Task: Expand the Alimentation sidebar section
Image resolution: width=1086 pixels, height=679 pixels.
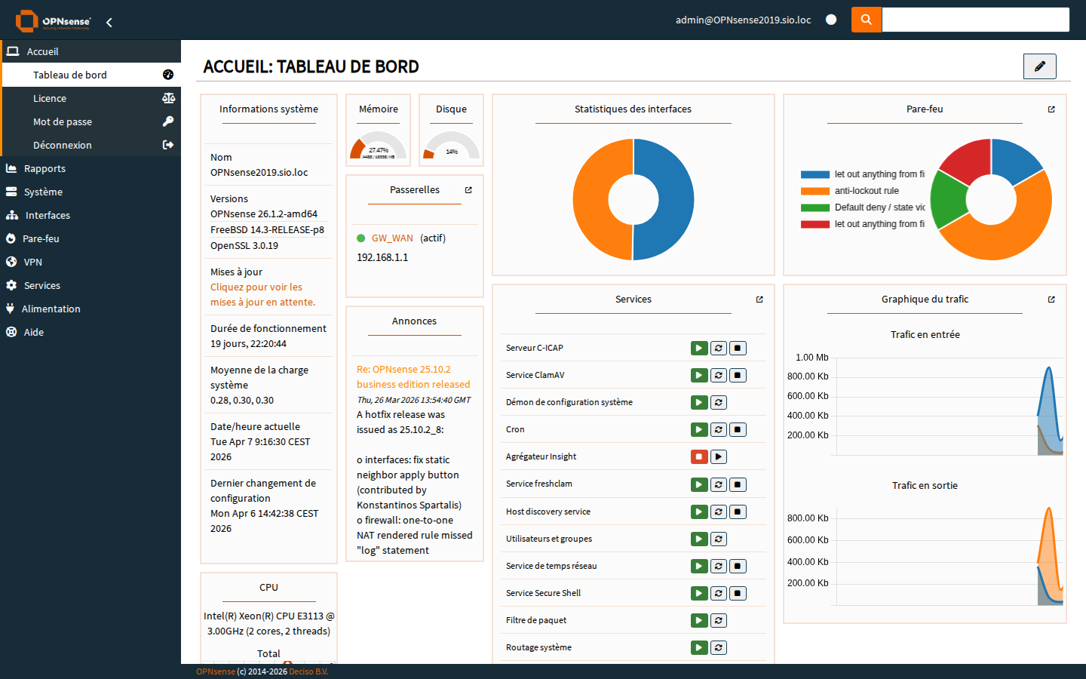Action: [90, 309]
